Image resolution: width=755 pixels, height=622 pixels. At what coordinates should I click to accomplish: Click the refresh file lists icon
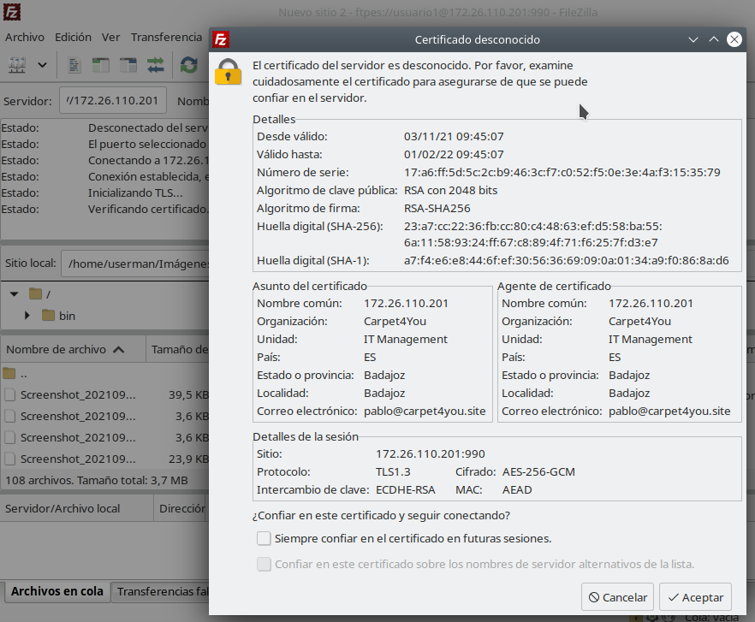click(188, 64)
